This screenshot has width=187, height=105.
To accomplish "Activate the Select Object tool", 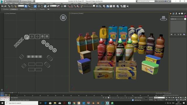I will click(x=26, y=6).
